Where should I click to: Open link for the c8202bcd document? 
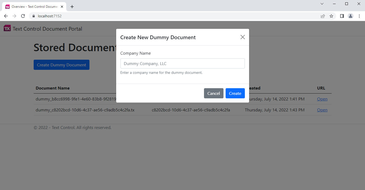pyautogui.click(x=322, y=110)
